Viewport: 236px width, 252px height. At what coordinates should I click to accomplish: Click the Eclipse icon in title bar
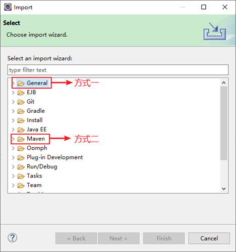pyautogui.click(x=8, y=7)
